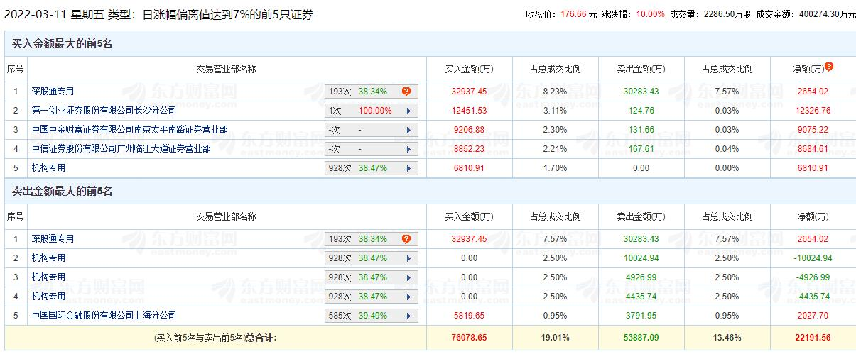Click 机构专用 link in buy table row 5
Viewport: 856px width, 354px height.
coord(48,168)
